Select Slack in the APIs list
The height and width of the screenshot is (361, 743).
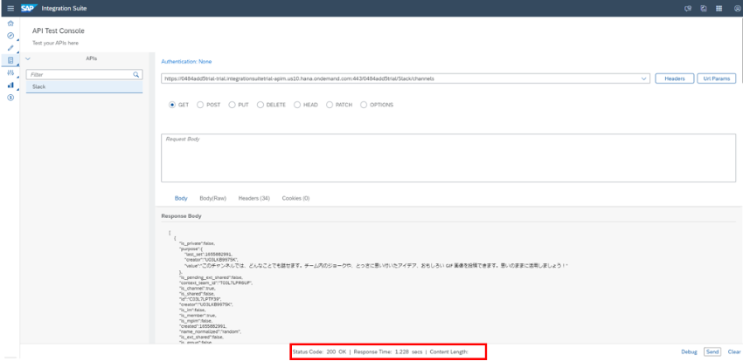(84, 87)
